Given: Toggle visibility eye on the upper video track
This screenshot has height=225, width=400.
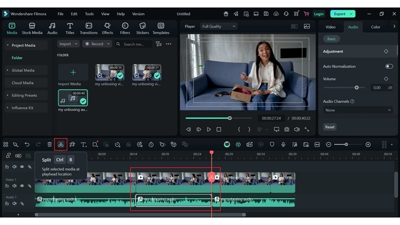Looking at the screenshot, I should pyautogui.click(x=22, y=166).
